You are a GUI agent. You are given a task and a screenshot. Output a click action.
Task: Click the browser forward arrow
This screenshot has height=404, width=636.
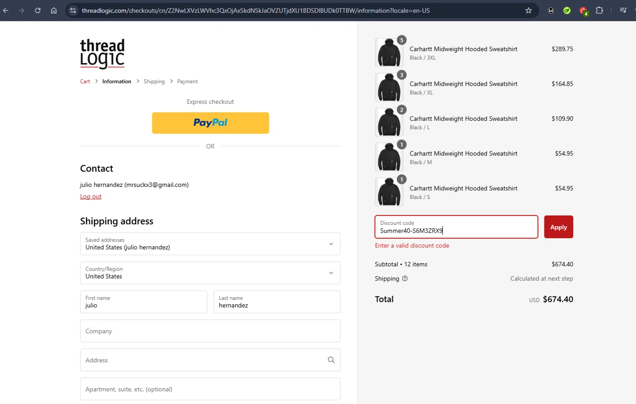point(22,11)
